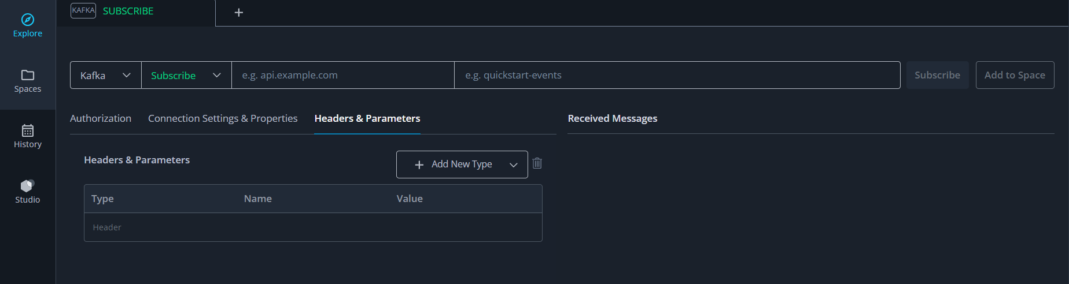Click the KAFKA badge on the tab
1069x284 pixels.
pos(83,10)
